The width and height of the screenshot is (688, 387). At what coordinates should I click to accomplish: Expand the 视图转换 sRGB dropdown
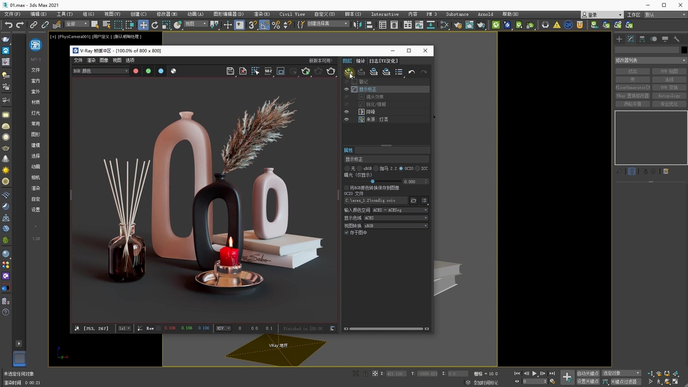click(395, 226)
